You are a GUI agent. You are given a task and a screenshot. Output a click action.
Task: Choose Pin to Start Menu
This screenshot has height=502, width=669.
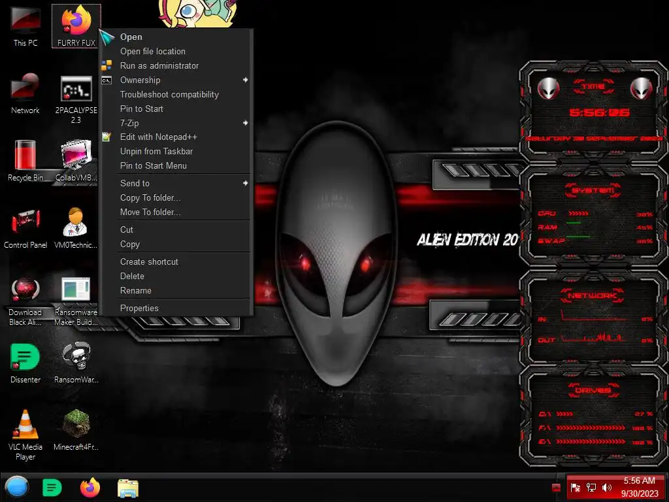pos(176,165)
